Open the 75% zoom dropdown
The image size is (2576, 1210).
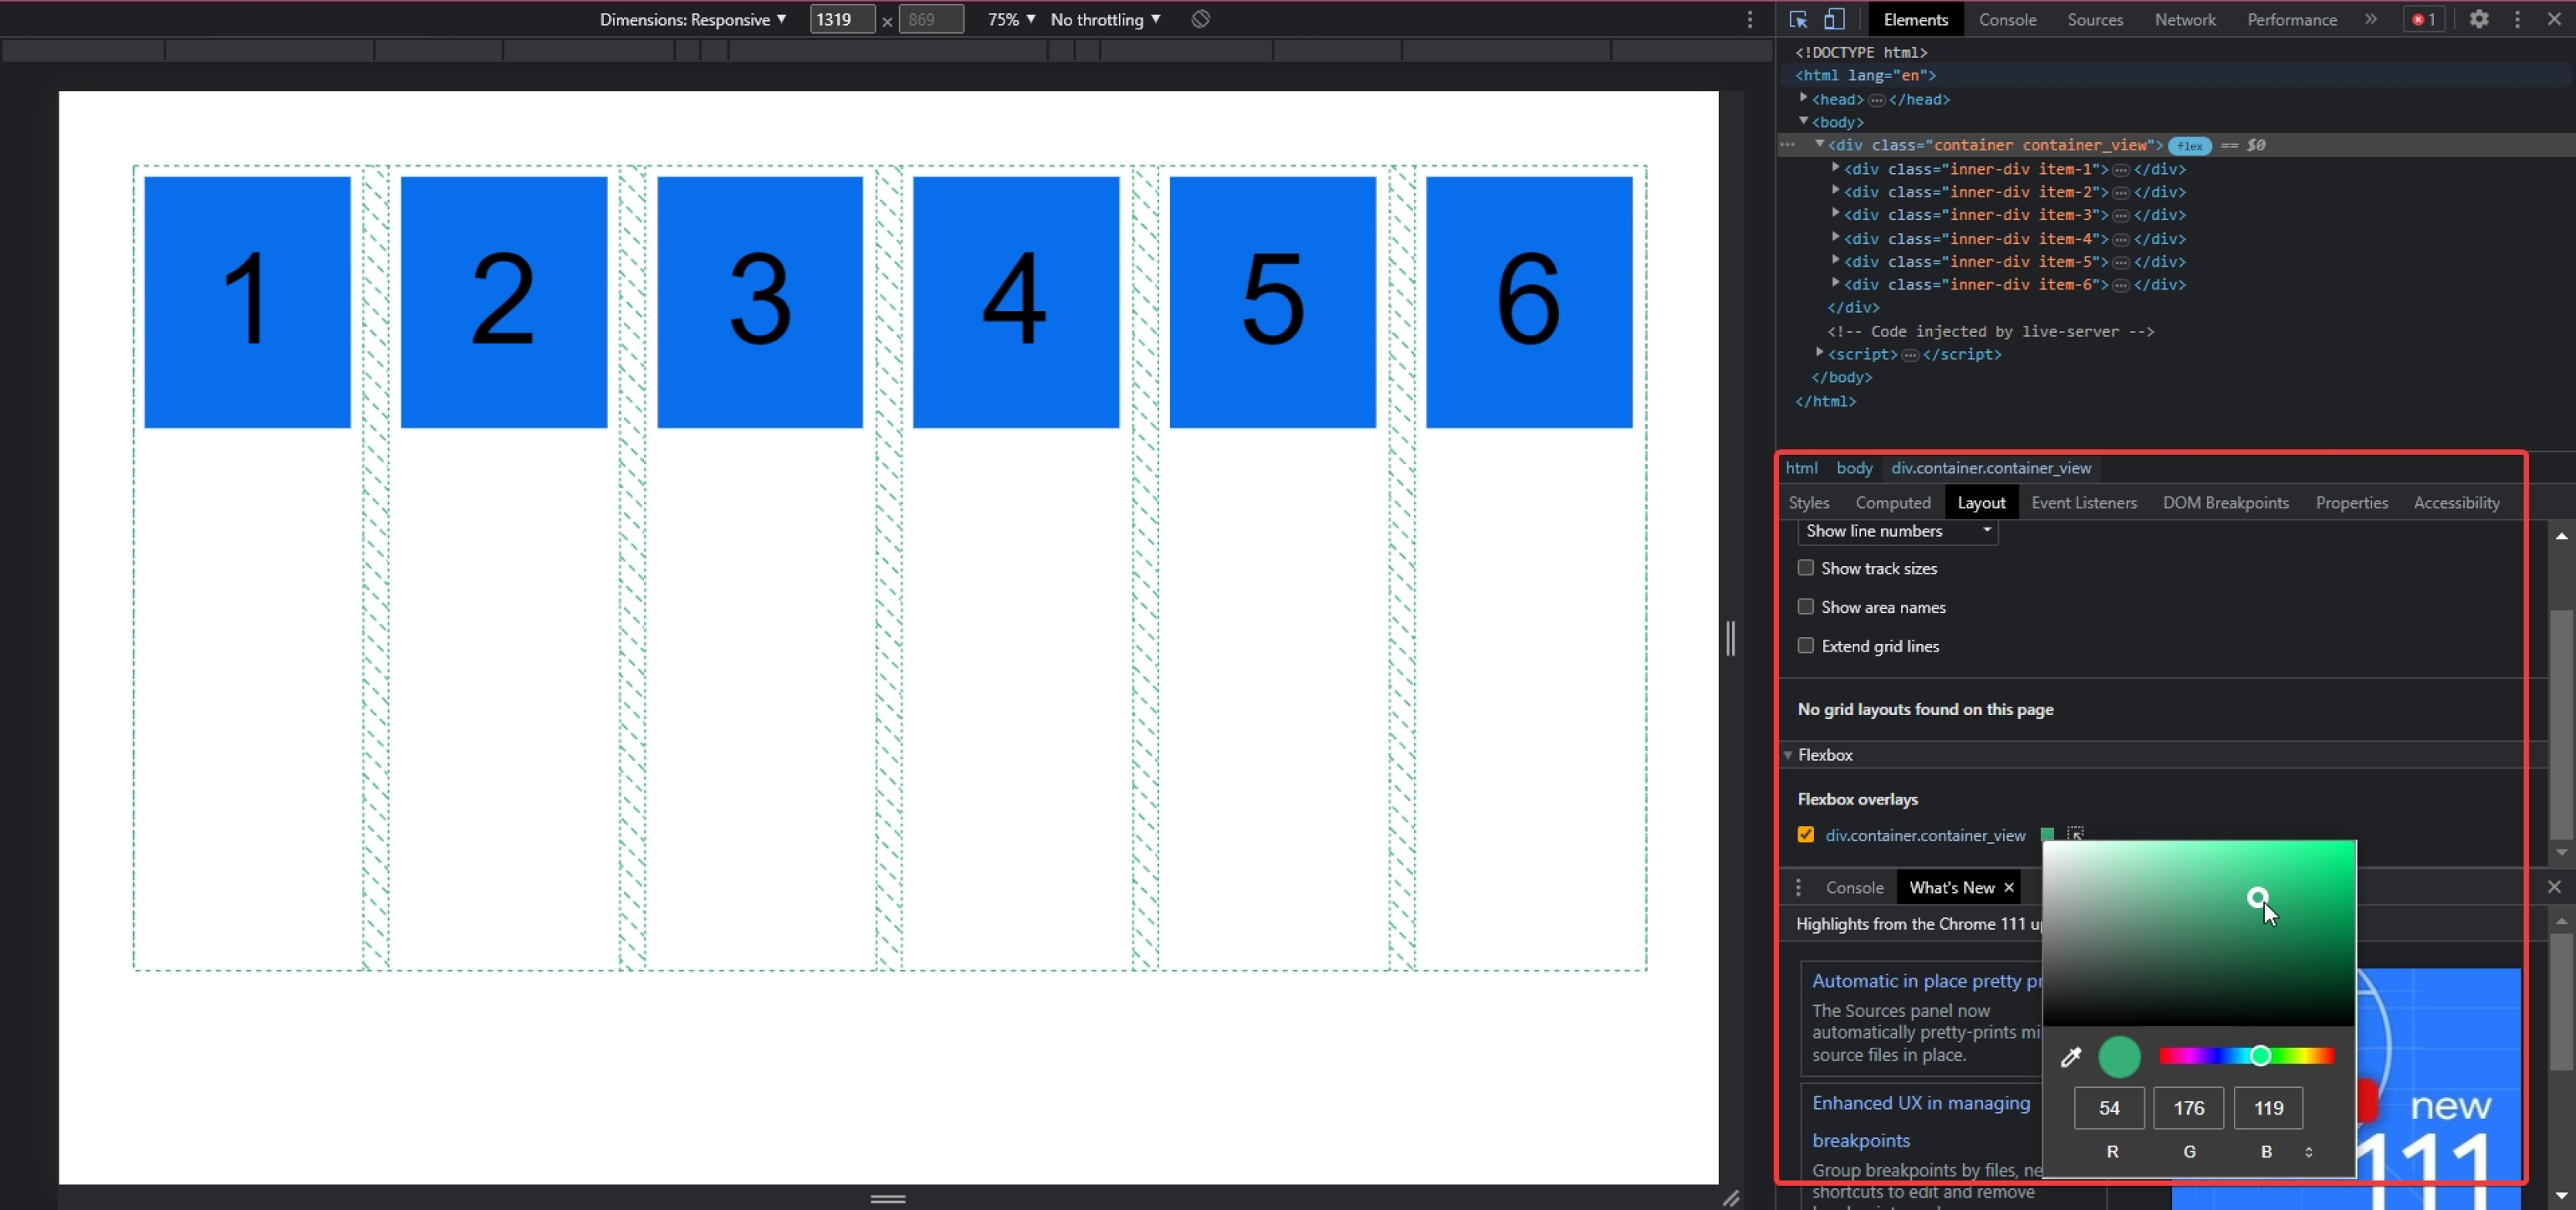(x=1011, y=19)
